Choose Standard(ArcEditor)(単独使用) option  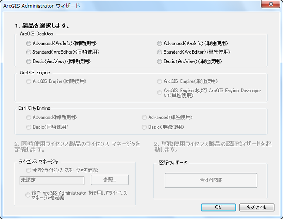tap(159, 52)
